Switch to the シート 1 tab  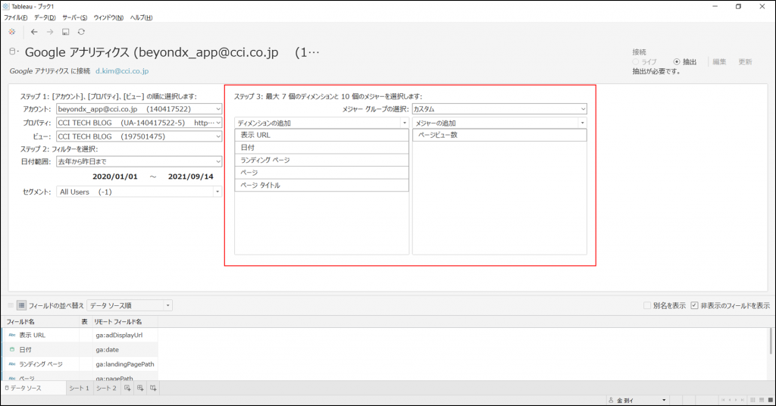click(x=79, y=388)
